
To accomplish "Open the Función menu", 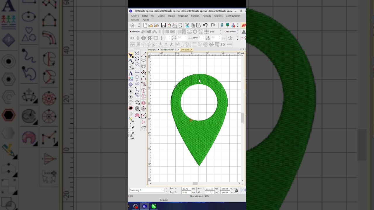I will click(x=195, y=16).
